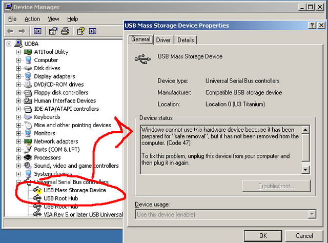
Task: Click the Disk drives icon
Action: 28,68
